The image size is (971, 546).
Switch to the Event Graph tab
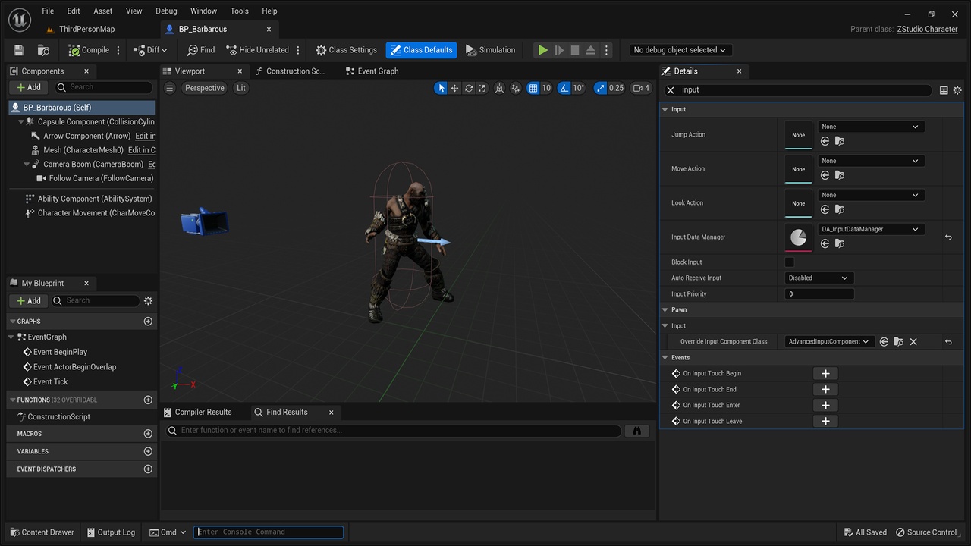[x=372, y=71]
